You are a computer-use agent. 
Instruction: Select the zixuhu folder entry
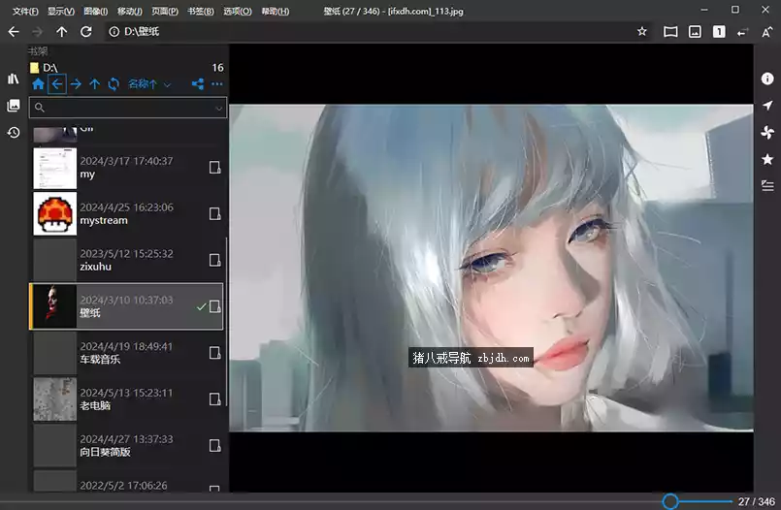click(126, 260)
